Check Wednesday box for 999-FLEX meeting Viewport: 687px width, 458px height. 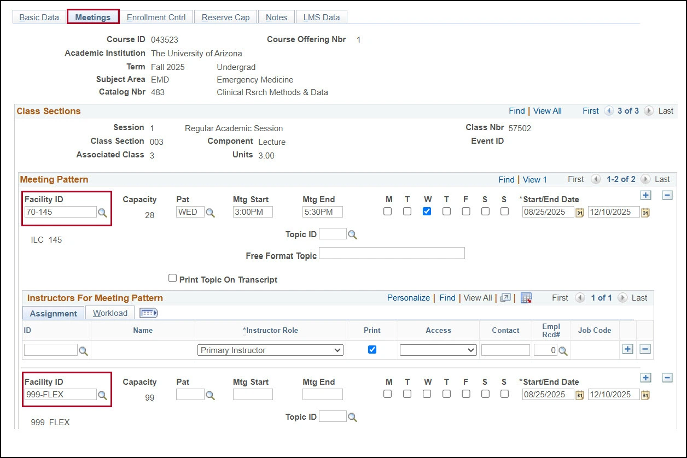point(427,394)
